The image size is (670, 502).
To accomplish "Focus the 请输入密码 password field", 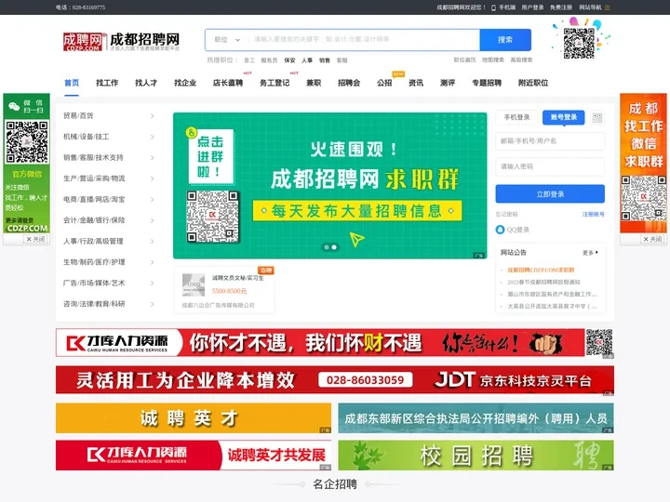I will (x=550, y=166).
